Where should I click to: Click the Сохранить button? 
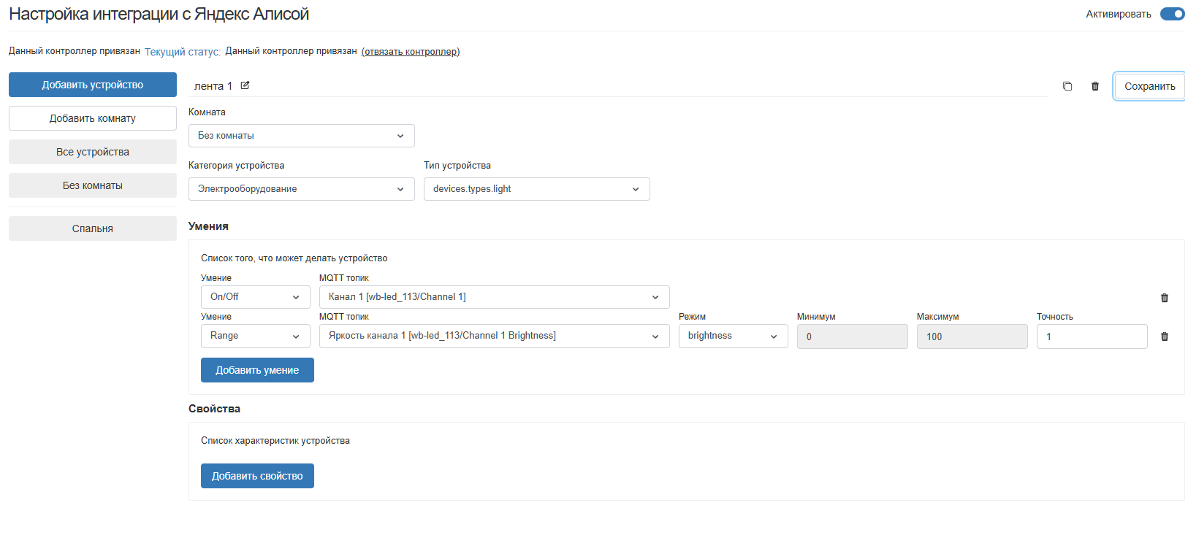tap(1149, 86)
